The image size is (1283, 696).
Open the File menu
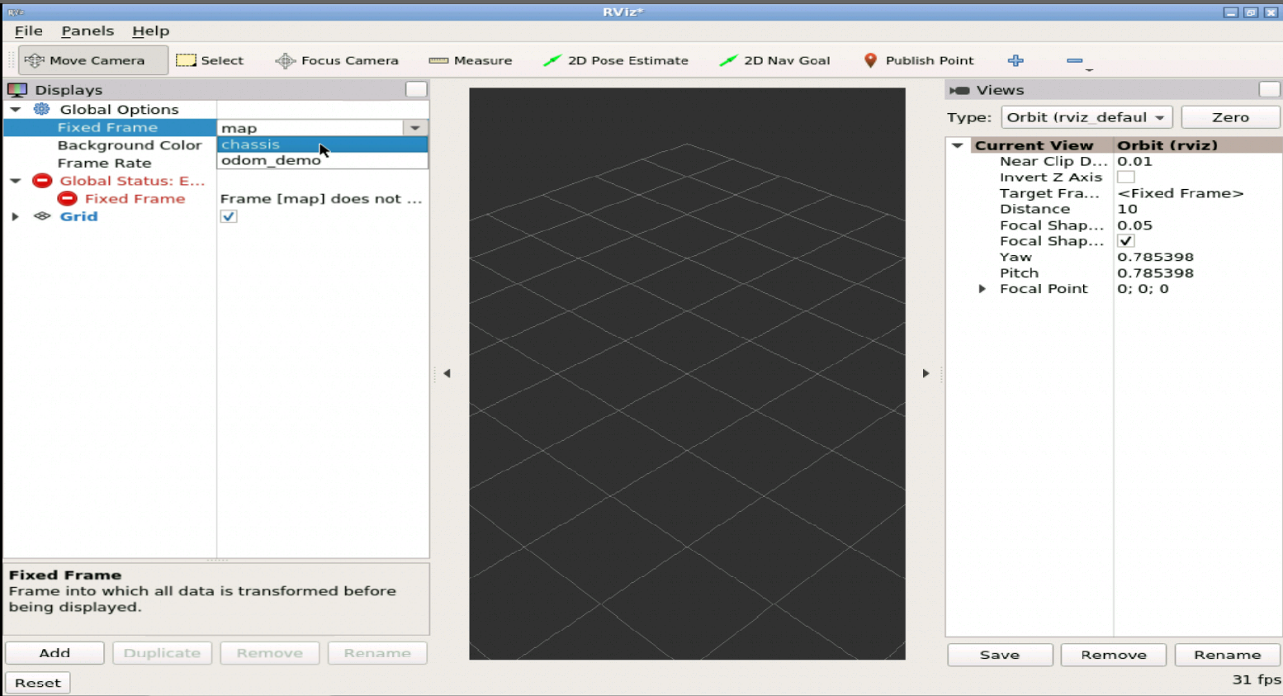28,31
